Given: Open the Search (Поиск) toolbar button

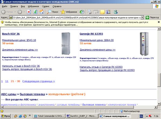Looking at the screenshot, I should [53, 12].
